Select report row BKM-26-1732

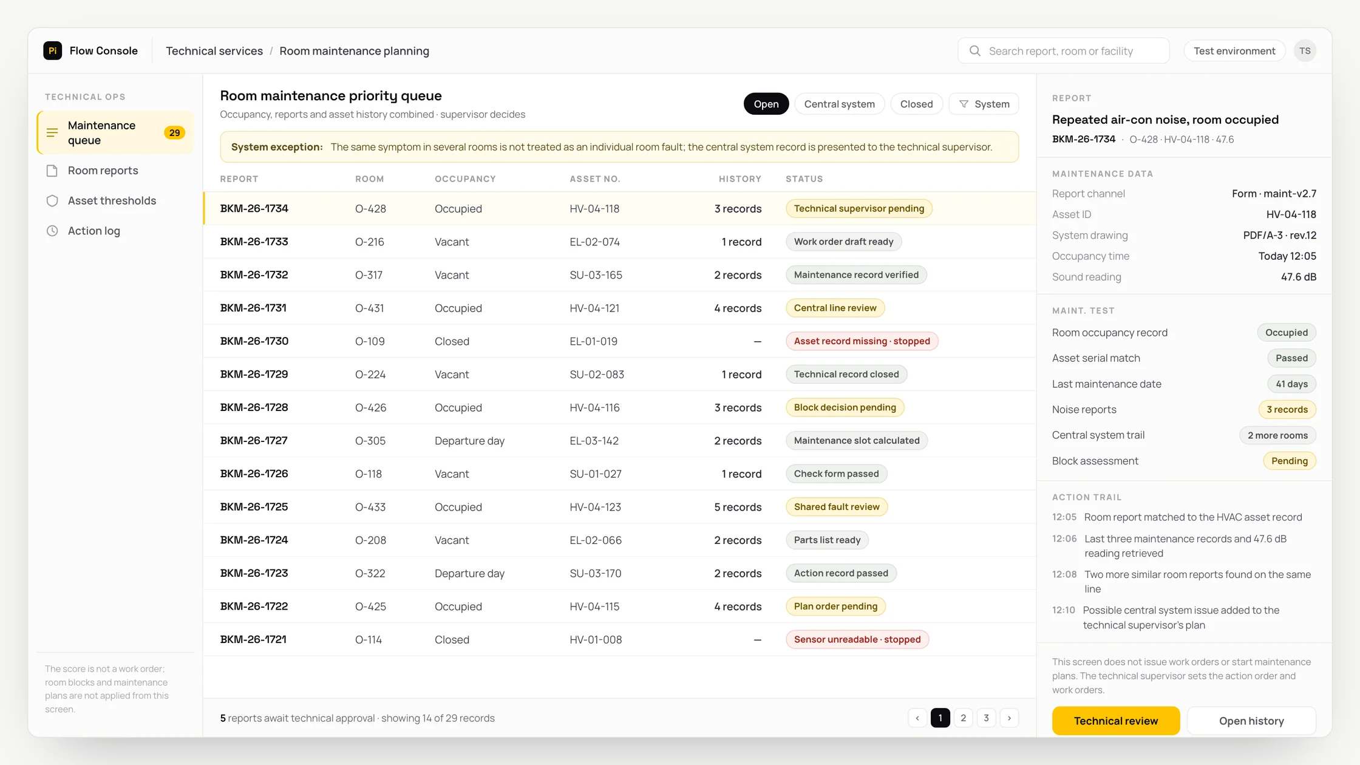click(619, 275)
